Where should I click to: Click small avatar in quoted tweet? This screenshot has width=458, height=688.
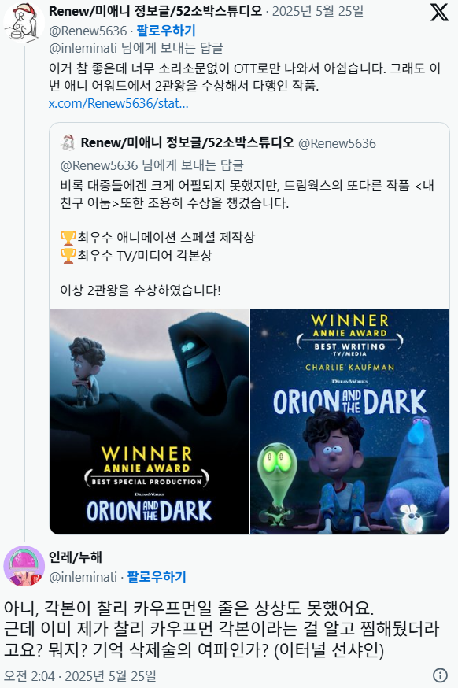coord(68,142)
